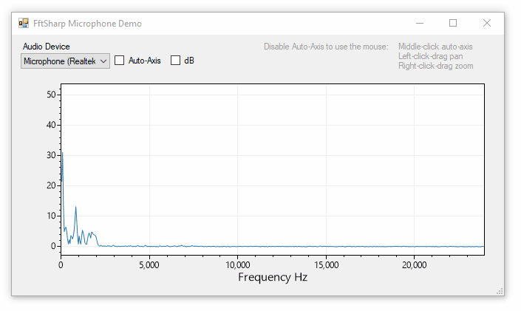Maximize the FftSharp Microphone Demo window
521x311 pixels.
(453, 24)
